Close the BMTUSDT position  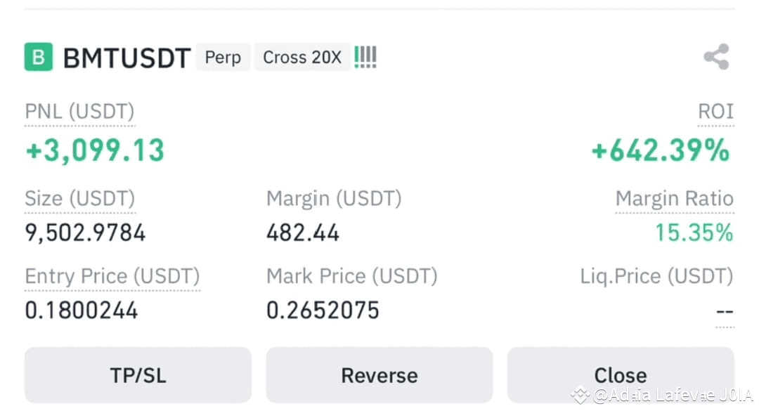621,375
